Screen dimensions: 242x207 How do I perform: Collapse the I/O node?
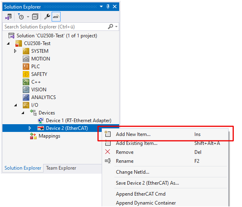[15, 105]
